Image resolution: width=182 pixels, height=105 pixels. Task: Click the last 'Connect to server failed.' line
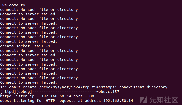(29, 82)
